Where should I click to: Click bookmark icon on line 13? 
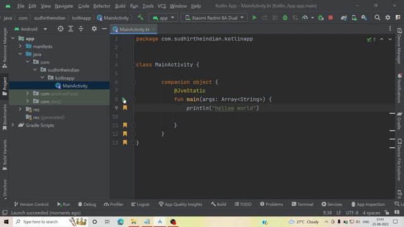125,143
